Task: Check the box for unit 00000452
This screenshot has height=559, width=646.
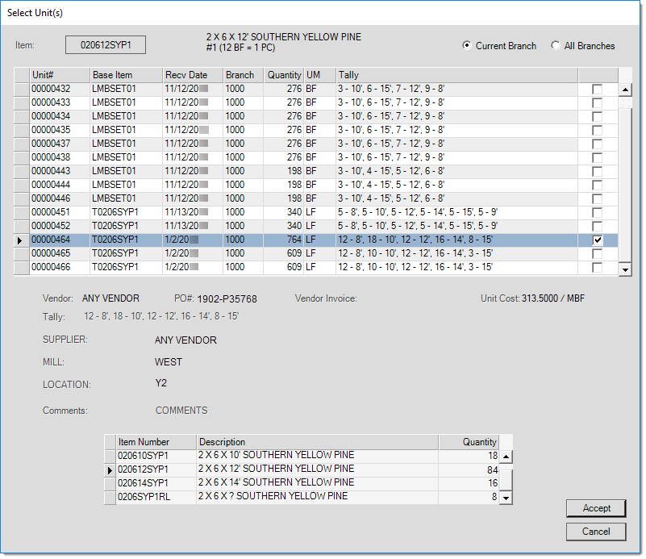Action: (597, 226)
